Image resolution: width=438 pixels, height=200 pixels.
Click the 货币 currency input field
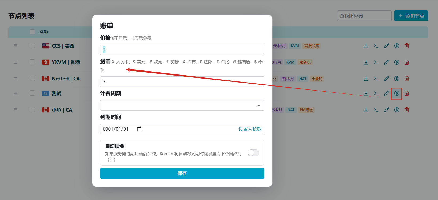point(182,81)
